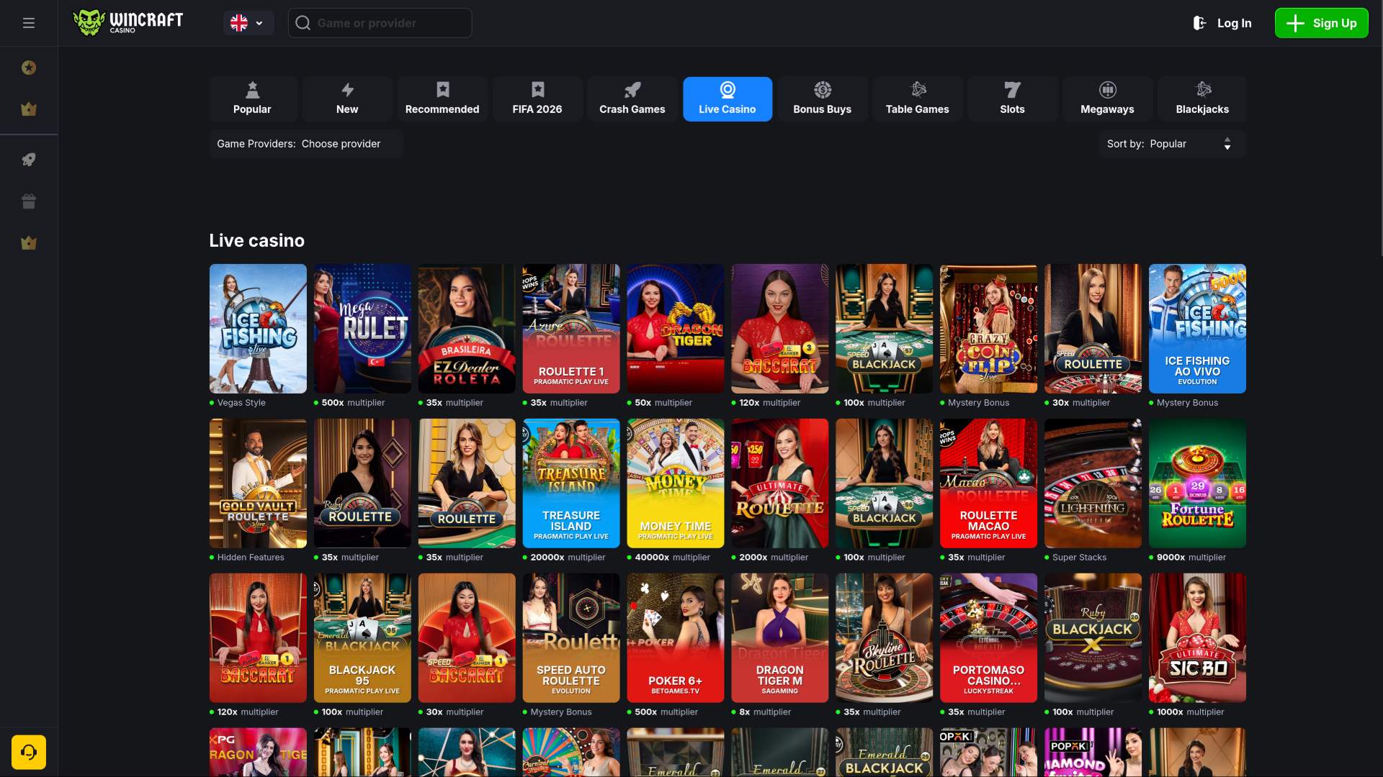Open the Gold Vault Roulette game
Image resolution: width=1383 pixels, height=777 pixels.
258,483
